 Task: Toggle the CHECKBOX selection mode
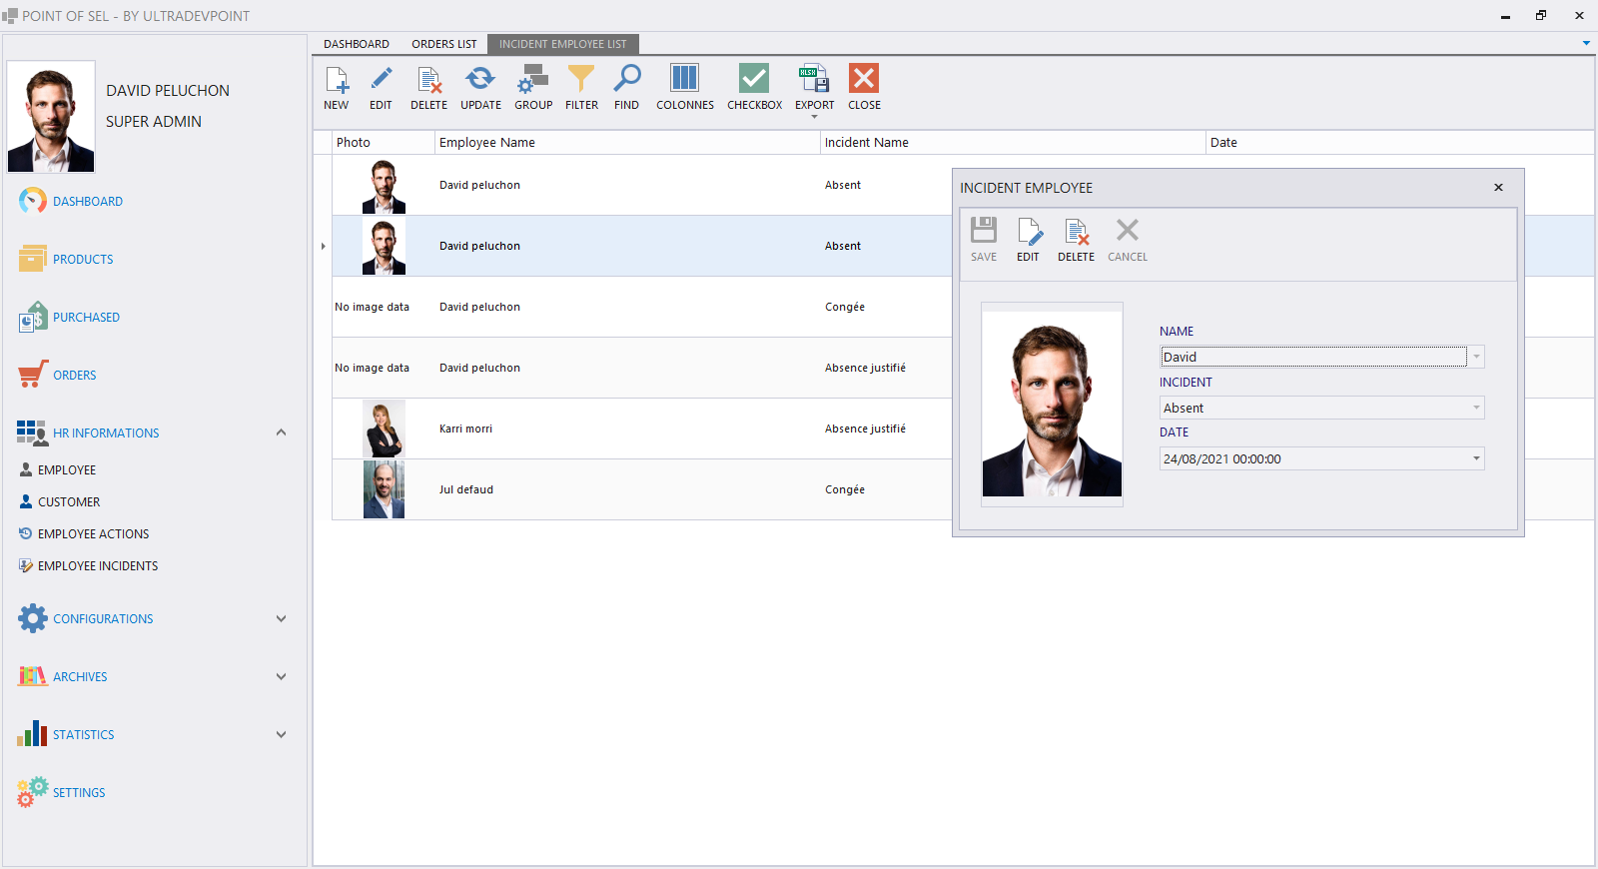[x=754, y=78]
